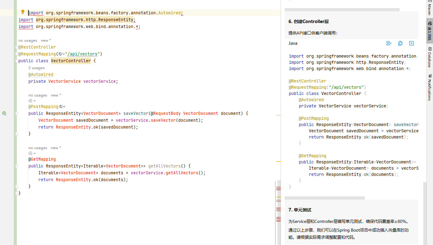433x245 pixels.
Task: Fold the saveVector method body
Action: [x=17, y=113]
